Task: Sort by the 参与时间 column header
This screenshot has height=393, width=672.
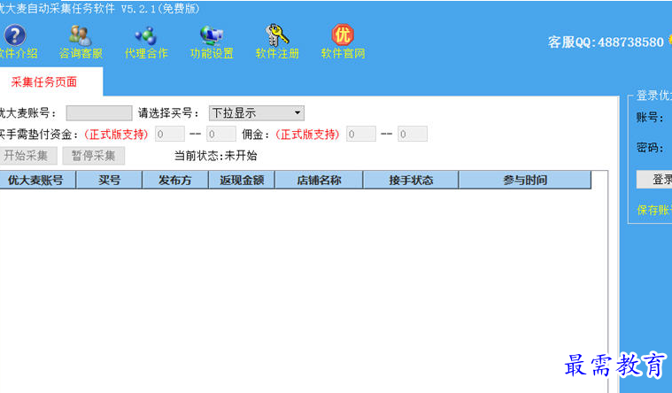Action: click(525, 180)
